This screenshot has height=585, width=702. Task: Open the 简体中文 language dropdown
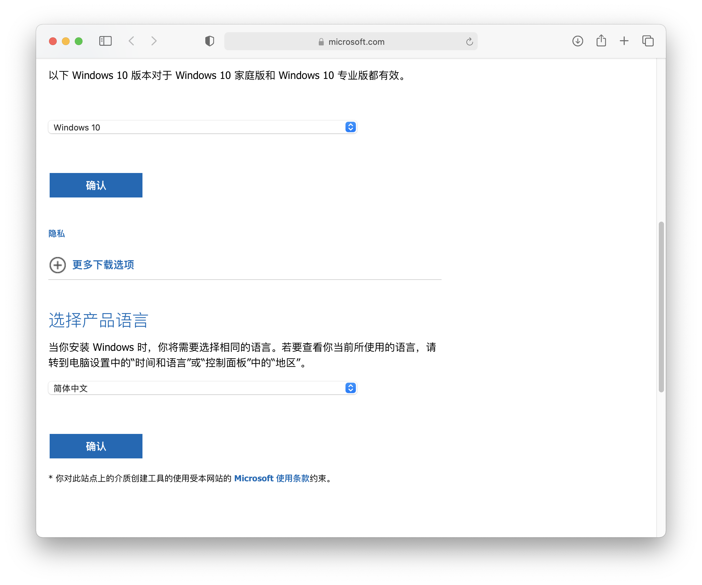point(203,388)
